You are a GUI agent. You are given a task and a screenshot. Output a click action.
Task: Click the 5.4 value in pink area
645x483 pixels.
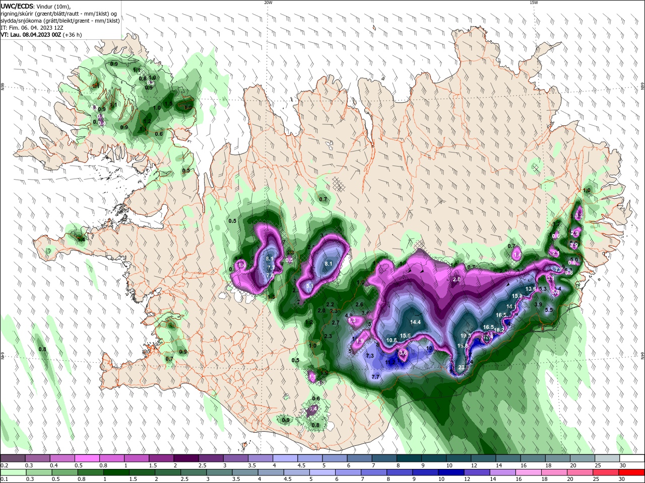tap(310, 286)
